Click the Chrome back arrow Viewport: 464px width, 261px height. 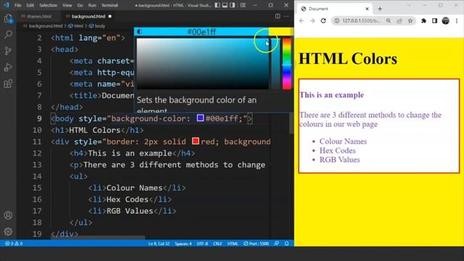pyautogui.click(x=302, y=21)
